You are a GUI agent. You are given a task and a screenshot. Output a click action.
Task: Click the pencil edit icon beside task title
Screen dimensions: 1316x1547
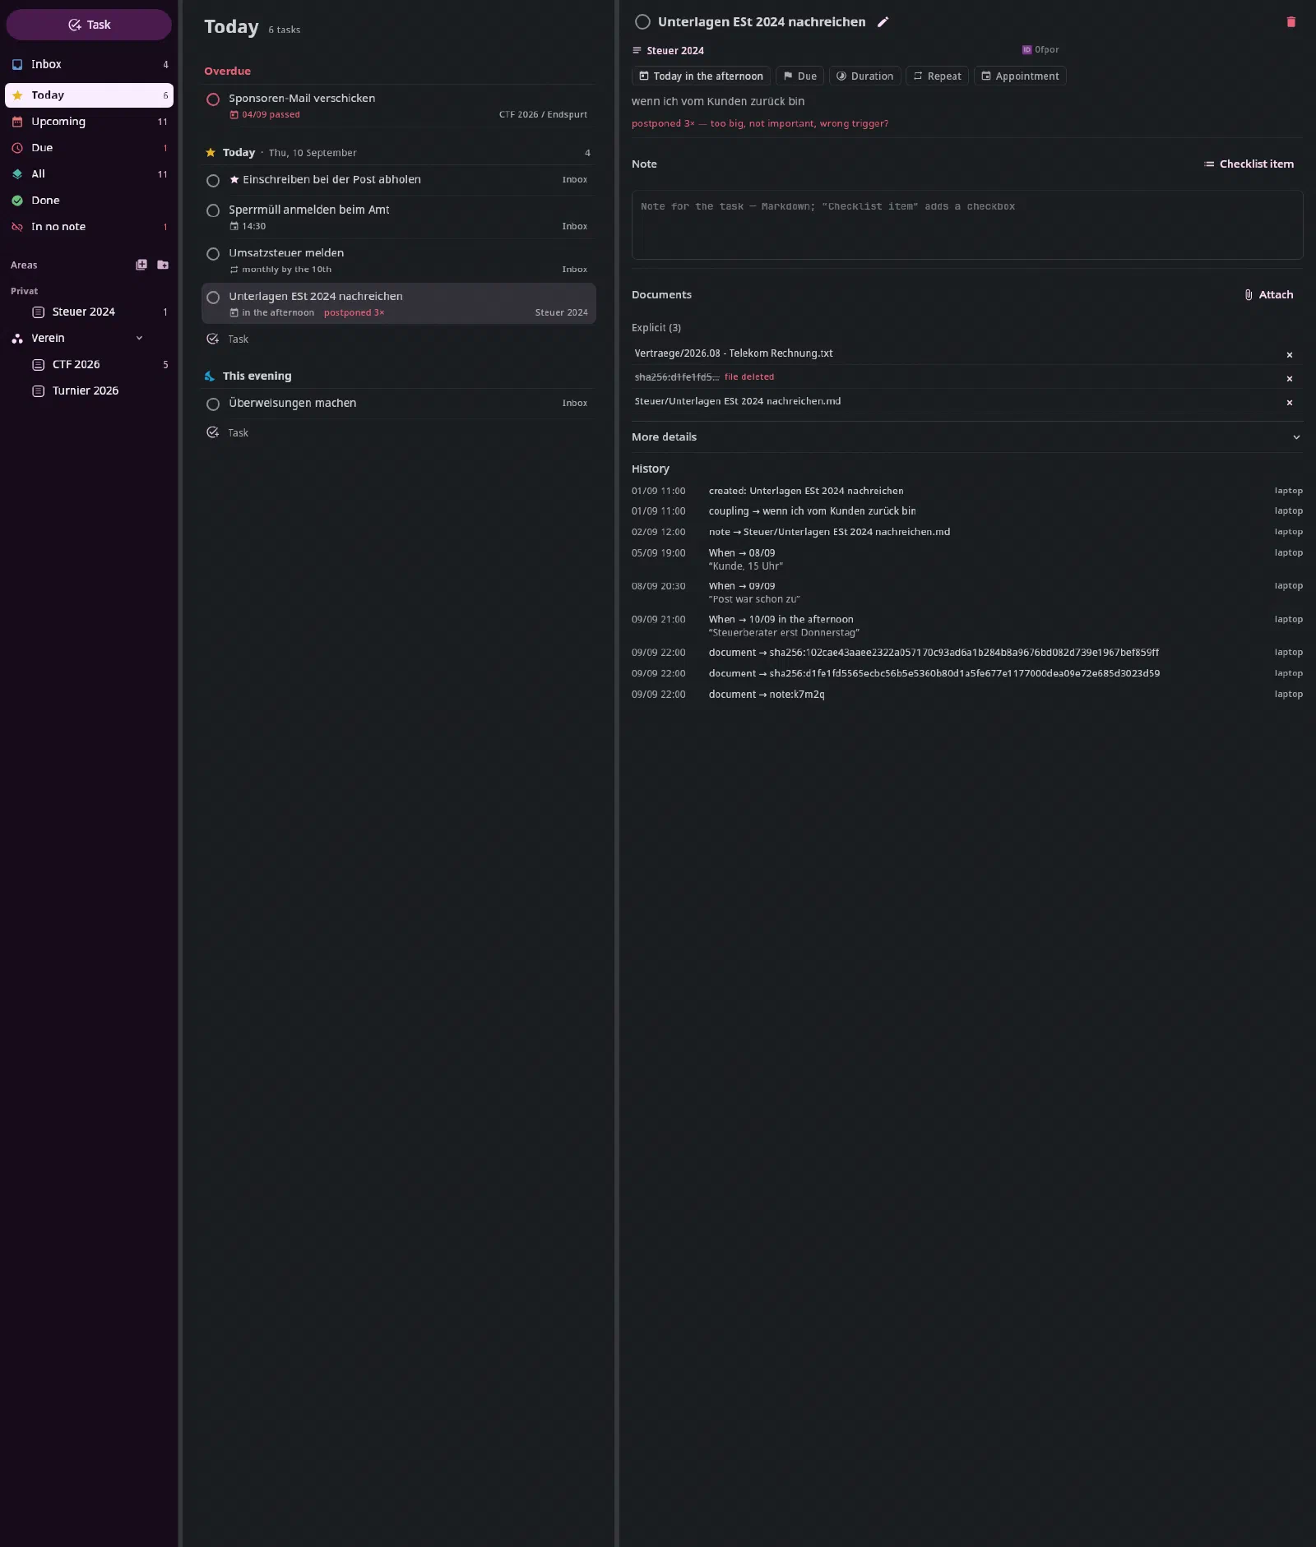(883, 22)
